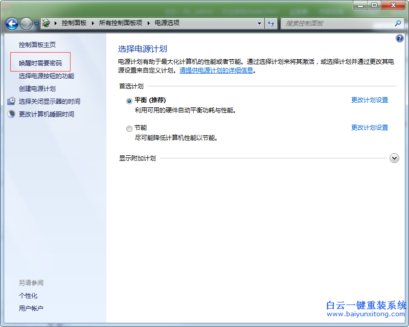
Task: Click the power icon beside 更改计算机睡眠时间
Action: click(x=11, y=113)
